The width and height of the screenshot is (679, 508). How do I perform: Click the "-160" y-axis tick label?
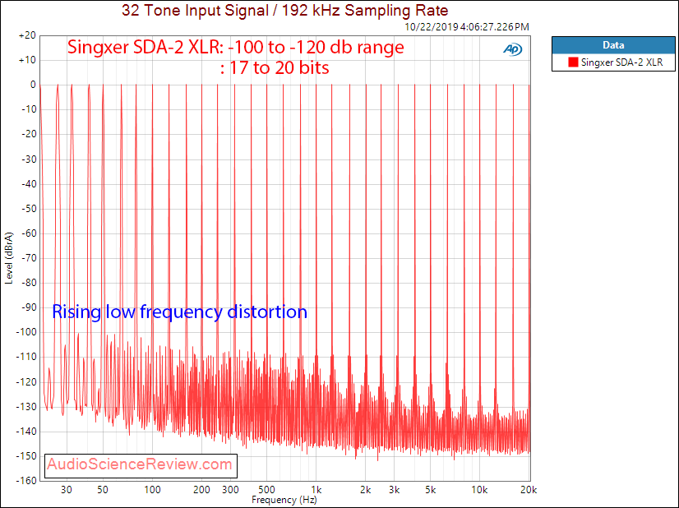coord(26,481)
